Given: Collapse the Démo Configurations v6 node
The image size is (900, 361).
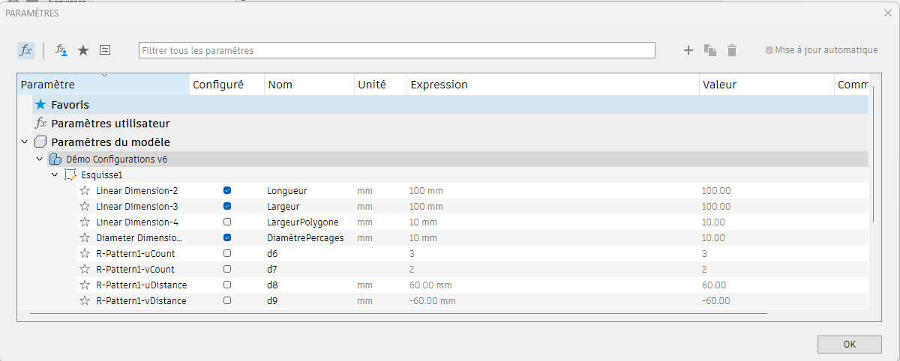Looking at the screenshot, I should click(40, 159).
